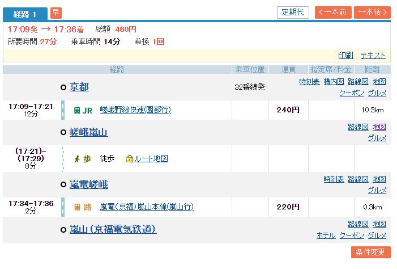Open the 嵯峨嵐山 station link

88,133
